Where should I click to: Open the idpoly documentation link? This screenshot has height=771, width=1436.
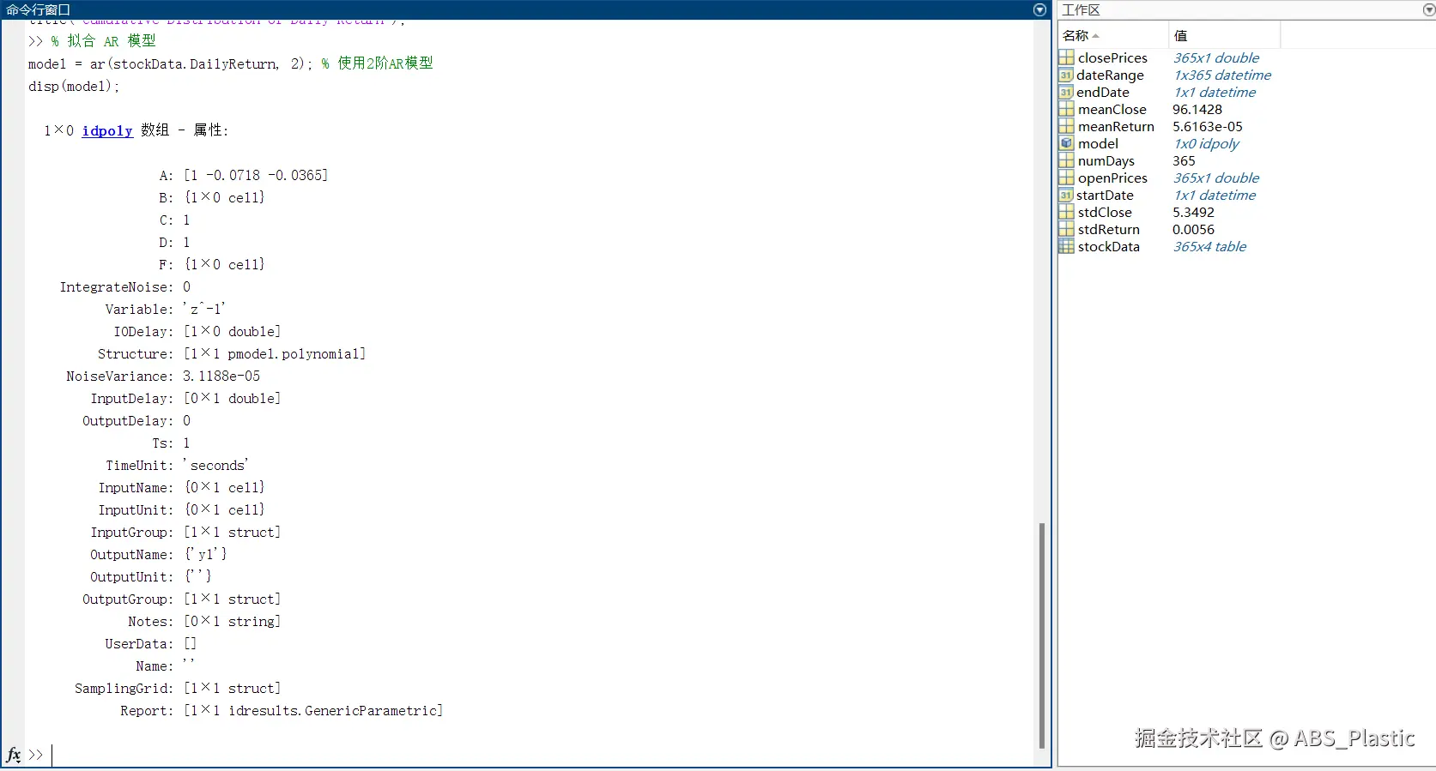pos(107,130)
